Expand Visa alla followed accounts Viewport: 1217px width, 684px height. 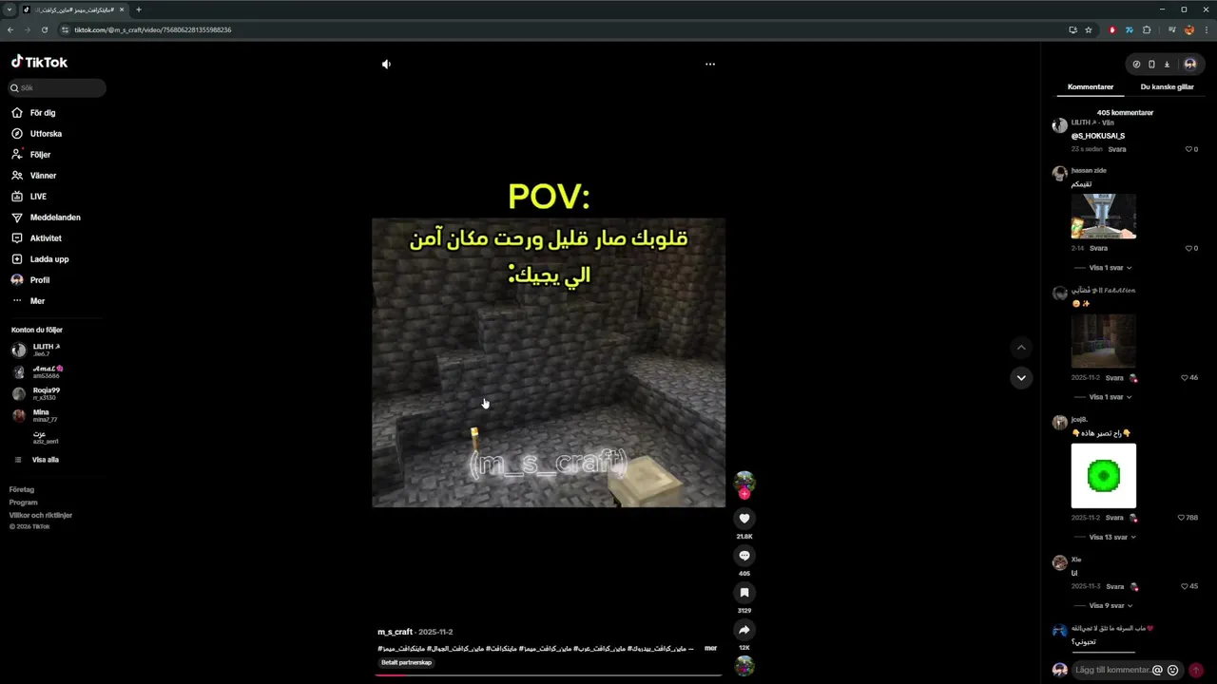tap(45, 460)
